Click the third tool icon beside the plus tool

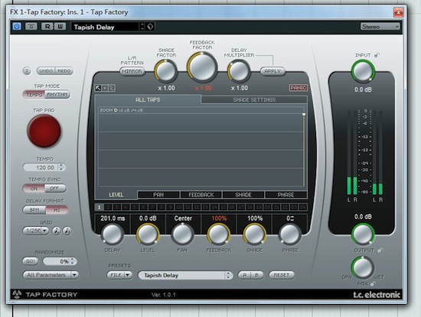[x=112, y=88]
